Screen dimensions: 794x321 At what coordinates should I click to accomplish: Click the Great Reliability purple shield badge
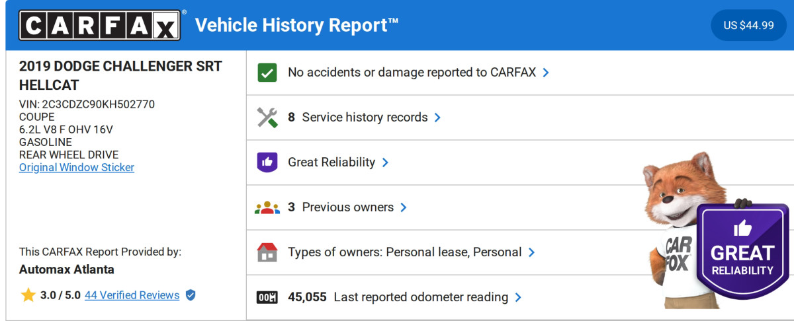(742, 251)
